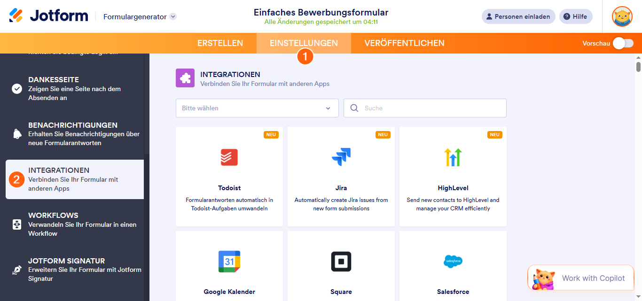
Task: Open the Hilfe button
Action: tap(576, 16)
